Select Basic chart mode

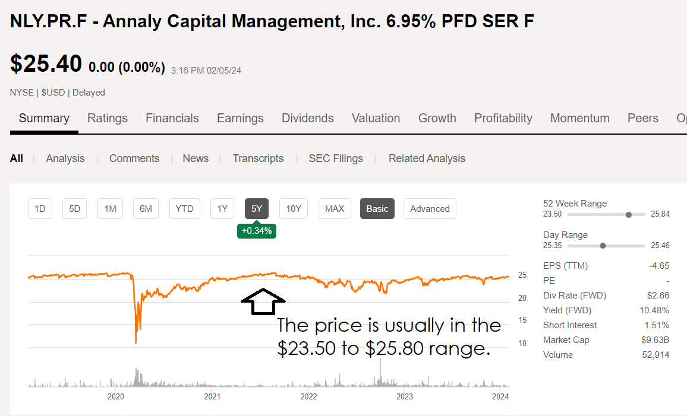(377, 209)
